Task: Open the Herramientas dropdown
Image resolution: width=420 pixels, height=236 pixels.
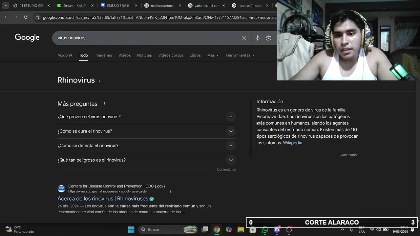Action: [240, 55]
